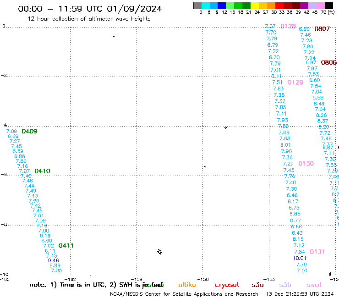Click the 10.01 wave height value
Viewport: 339px width, 298px height.
300,258
